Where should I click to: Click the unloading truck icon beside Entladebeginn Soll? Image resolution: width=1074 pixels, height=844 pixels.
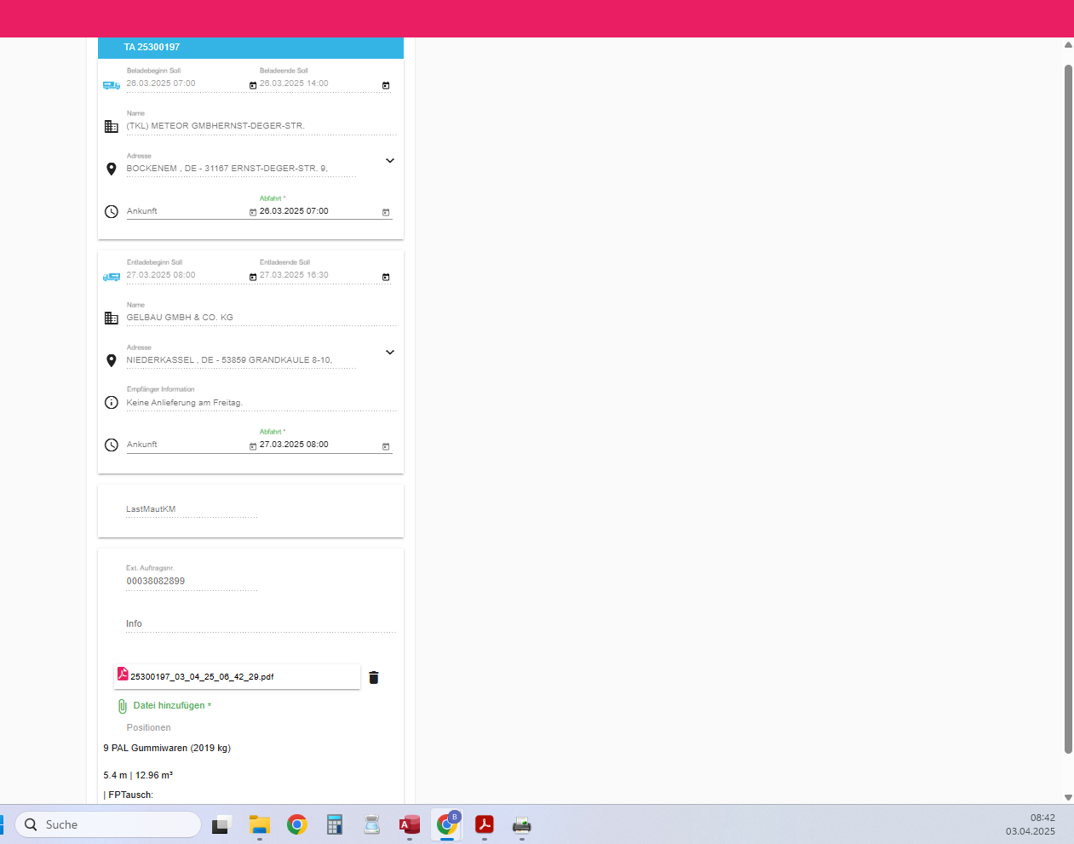(112, 277)
